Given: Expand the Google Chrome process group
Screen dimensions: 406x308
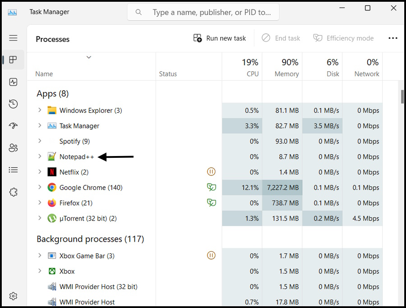Looking at the screenshot, I should [39, 187].
